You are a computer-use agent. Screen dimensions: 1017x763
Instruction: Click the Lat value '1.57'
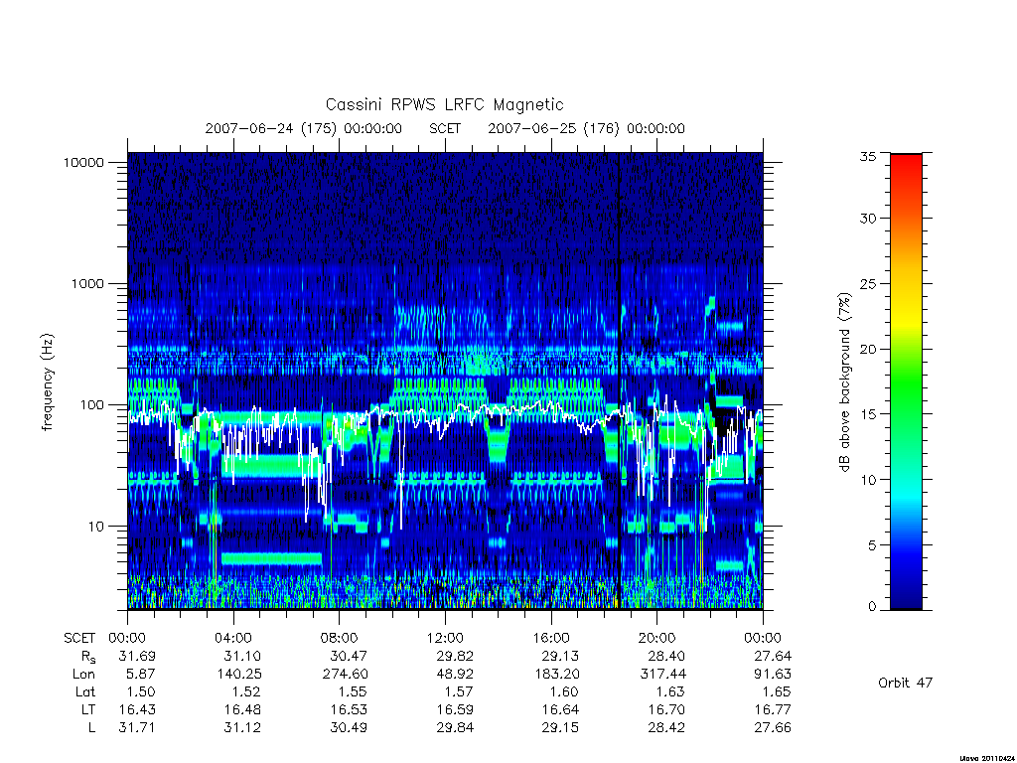click(459, 691)
